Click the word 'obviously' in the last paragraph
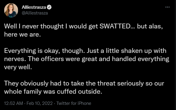 [34, 84]
